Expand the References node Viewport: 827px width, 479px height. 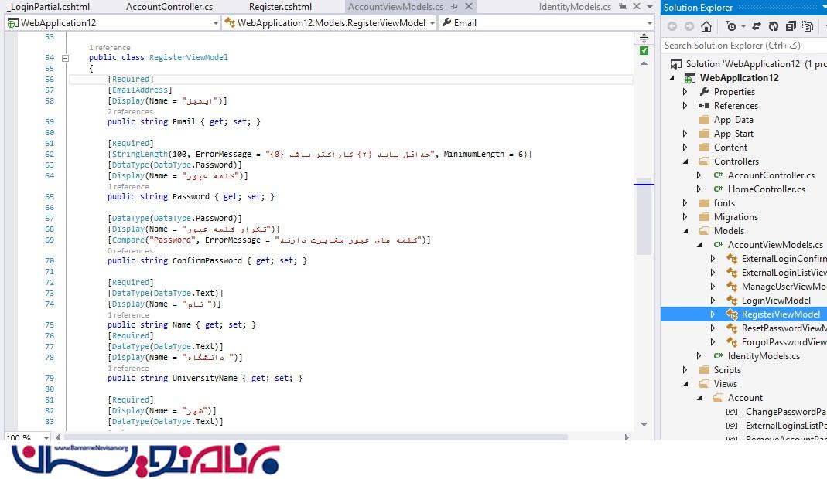pyautogui.click(x=685, y=105)
